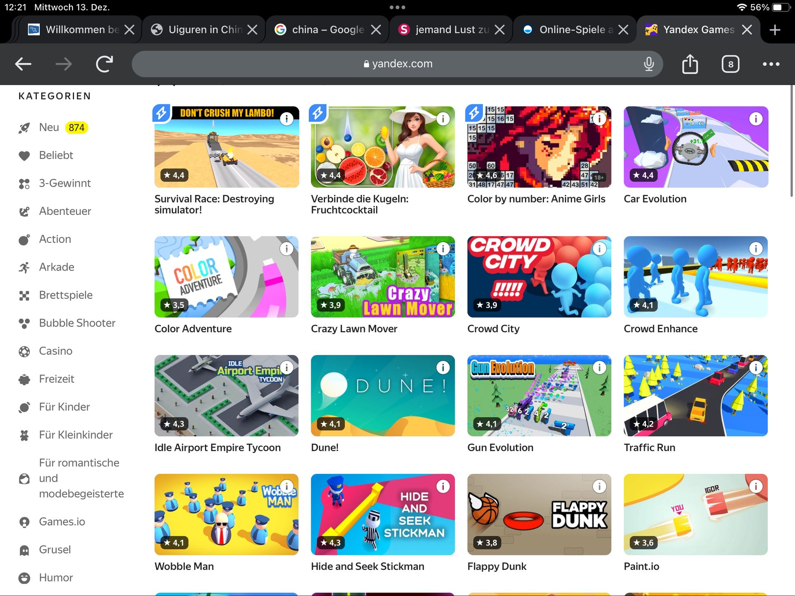
Task: Open the share sheet icon
Action: pos(690,64)
